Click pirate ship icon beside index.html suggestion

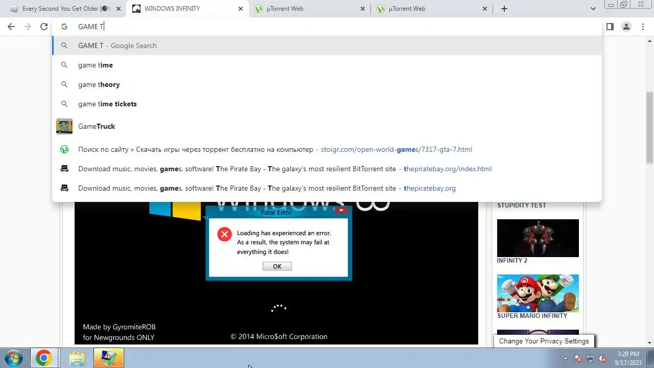point(64,169)
